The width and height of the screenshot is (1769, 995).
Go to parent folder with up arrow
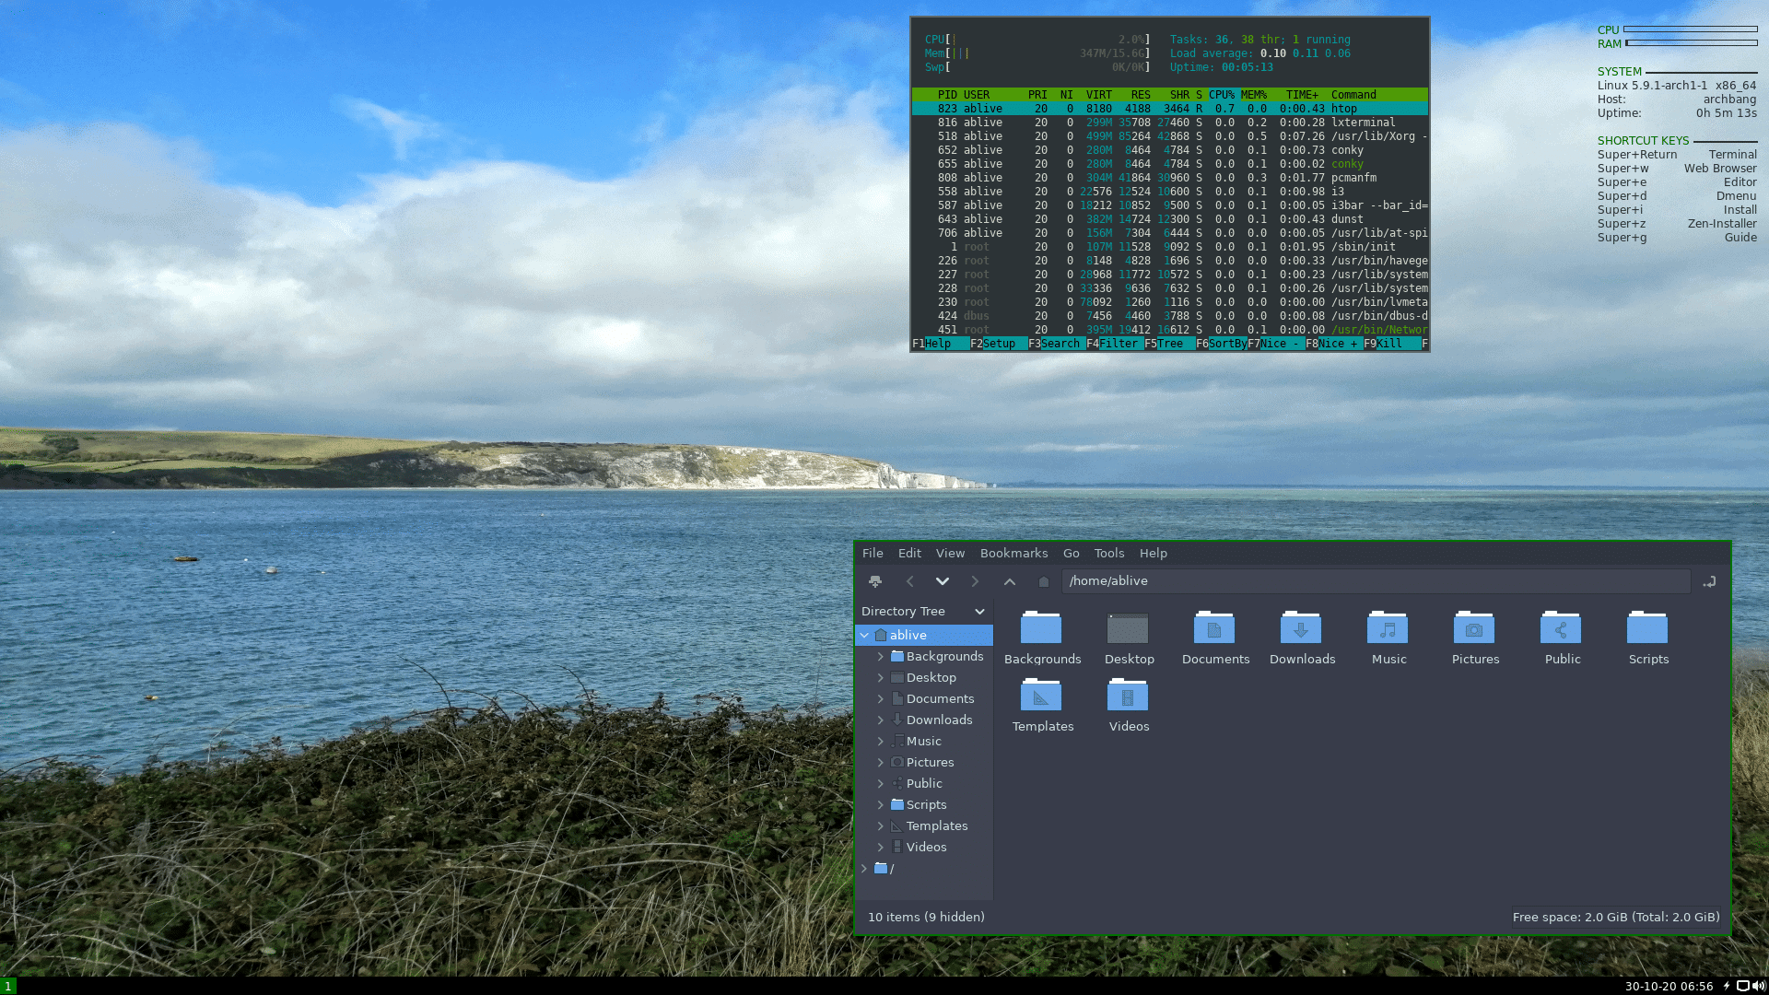pyautogui.click(x=1010, y=581)
